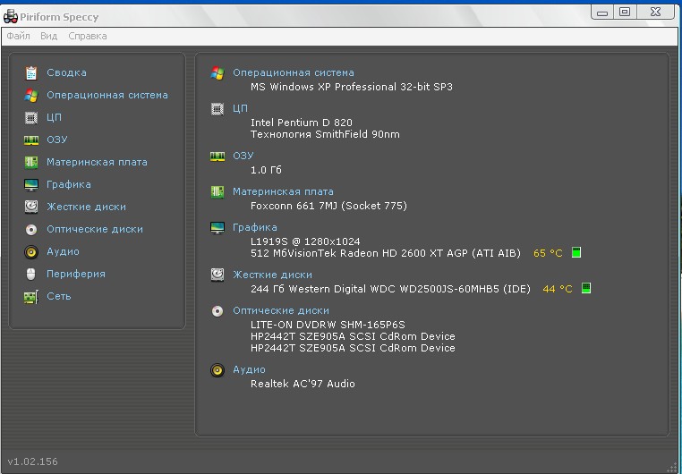Viewport: 682px width, 474px height.
Task: Click the green graphics temperature indicator
Action: [576, 253]
